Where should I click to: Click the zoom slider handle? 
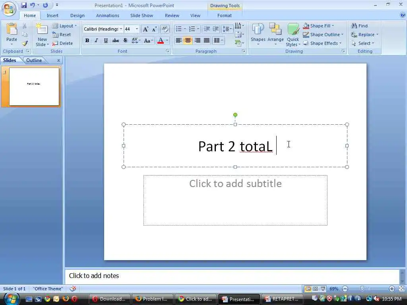point(362,289)
